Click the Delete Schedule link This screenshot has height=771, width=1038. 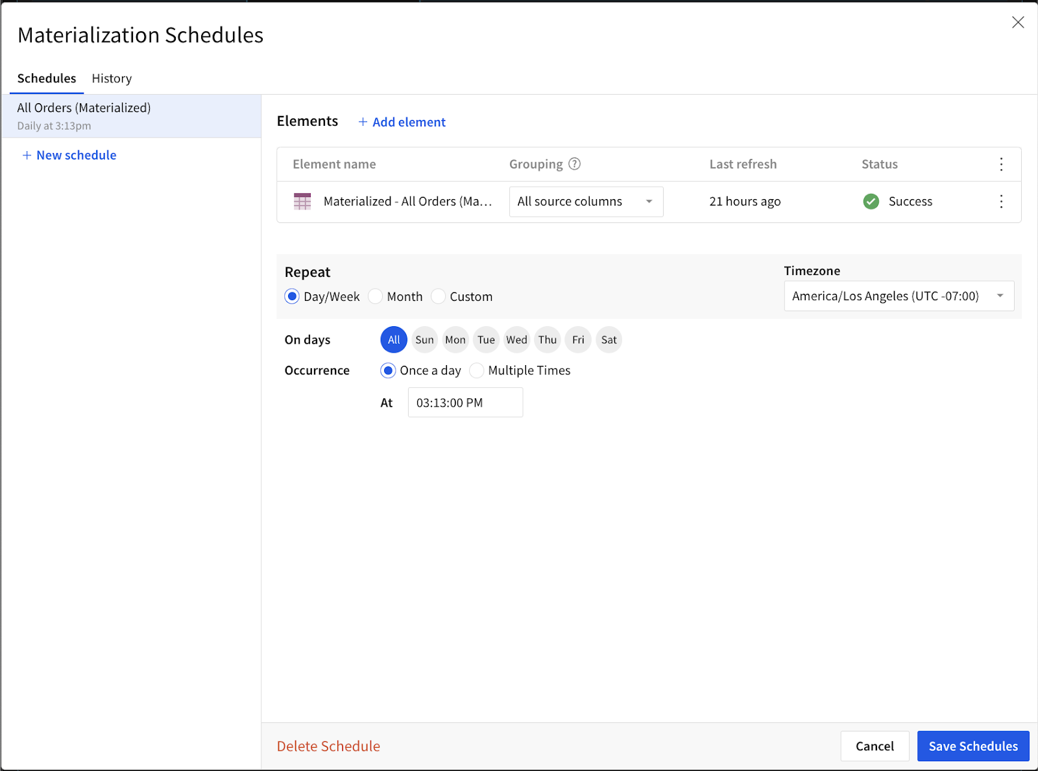[x=328, y=746]
